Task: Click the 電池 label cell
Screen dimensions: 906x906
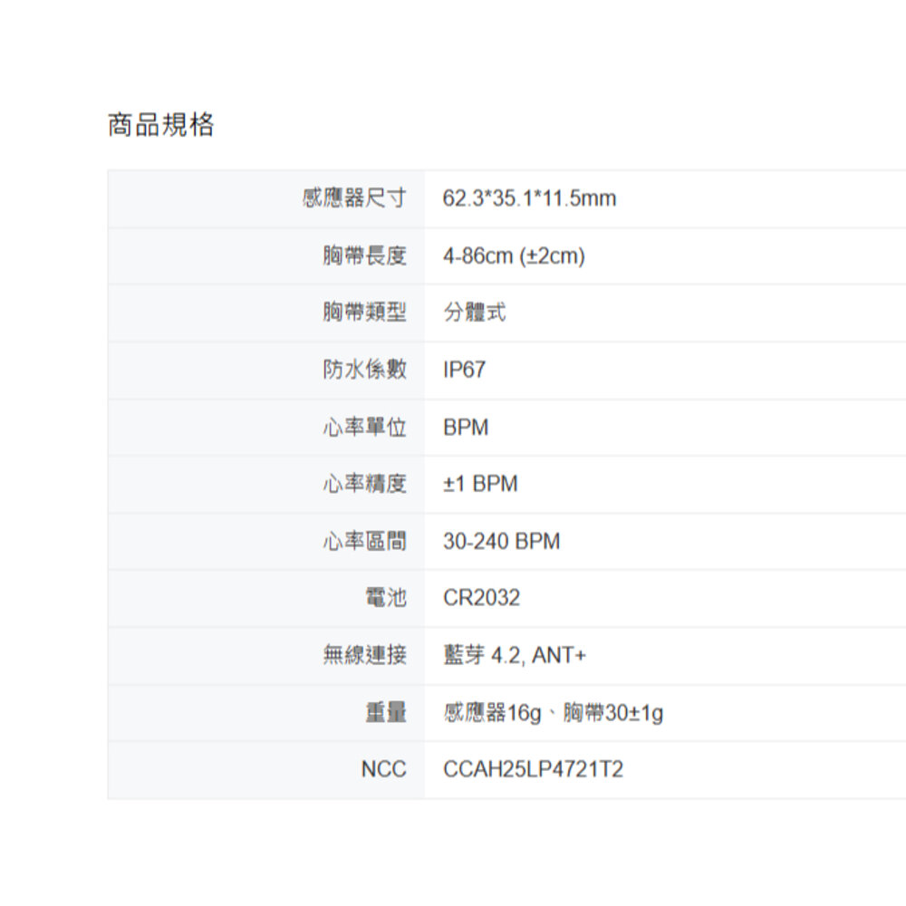Action: tap(385, 598)
